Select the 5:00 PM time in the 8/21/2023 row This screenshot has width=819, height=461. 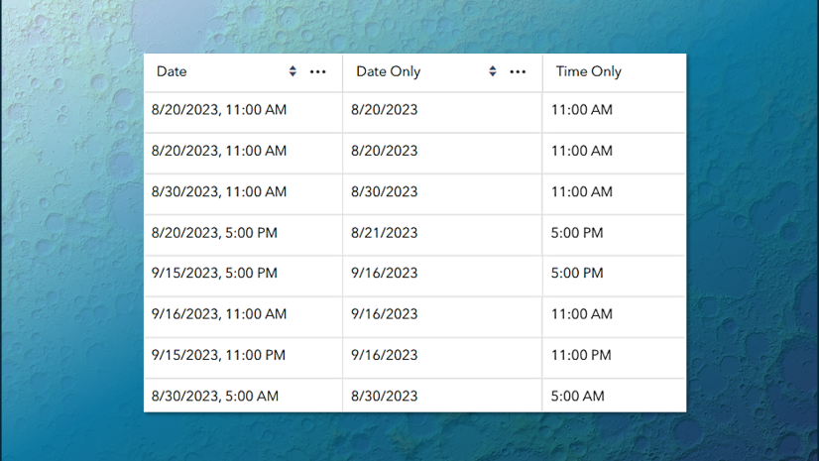[x=577, y=233]
